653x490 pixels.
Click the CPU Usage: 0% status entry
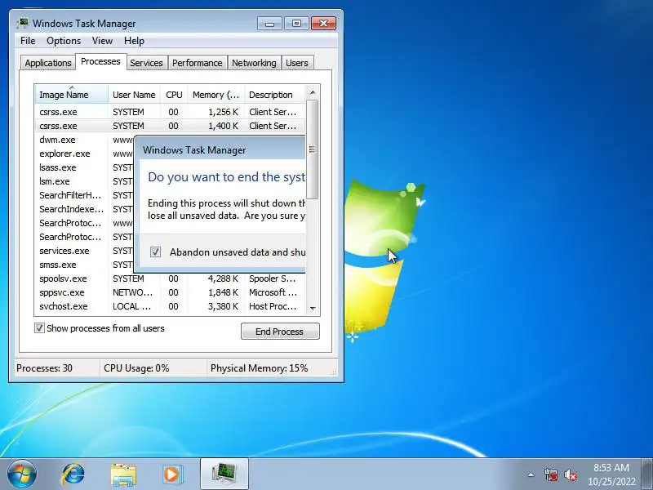coord(136,368)
